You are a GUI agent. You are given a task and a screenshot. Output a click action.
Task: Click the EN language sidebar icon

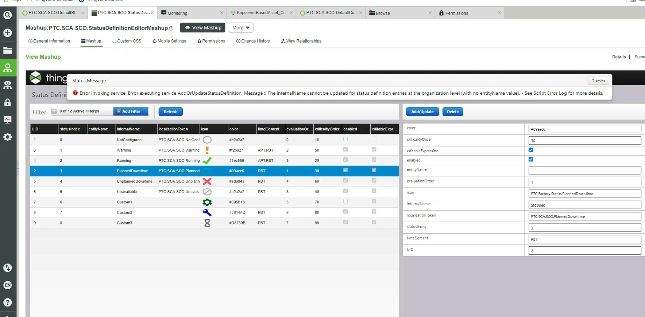click(8, 285)
